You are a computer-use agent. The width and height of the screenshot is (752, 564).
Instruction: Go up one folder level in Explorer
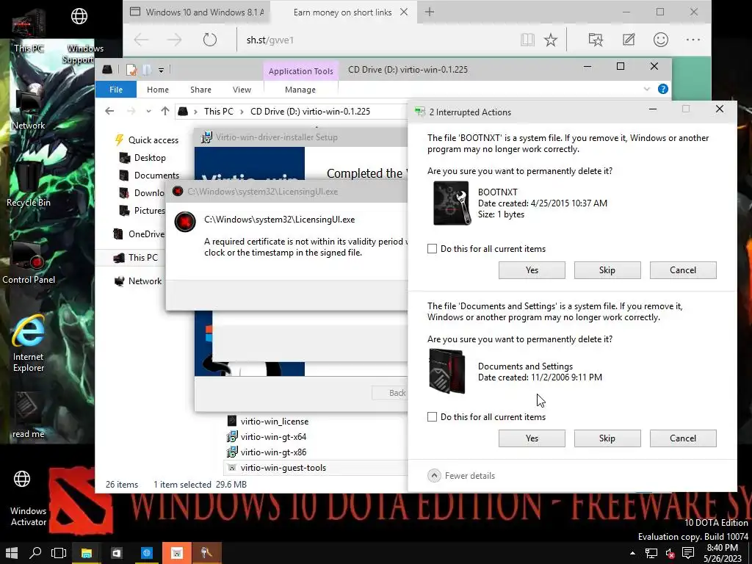165,112
